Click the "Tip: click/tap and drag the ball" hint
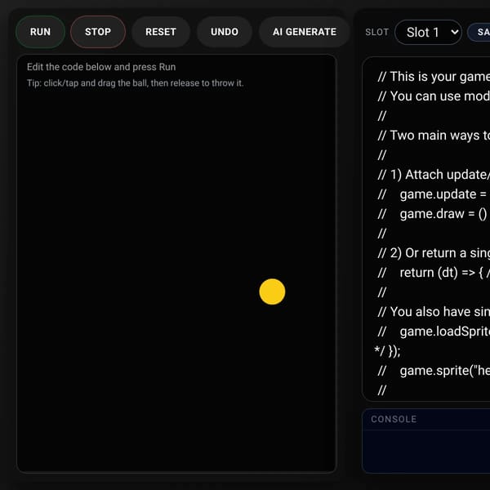 click(x=135, y=83)
